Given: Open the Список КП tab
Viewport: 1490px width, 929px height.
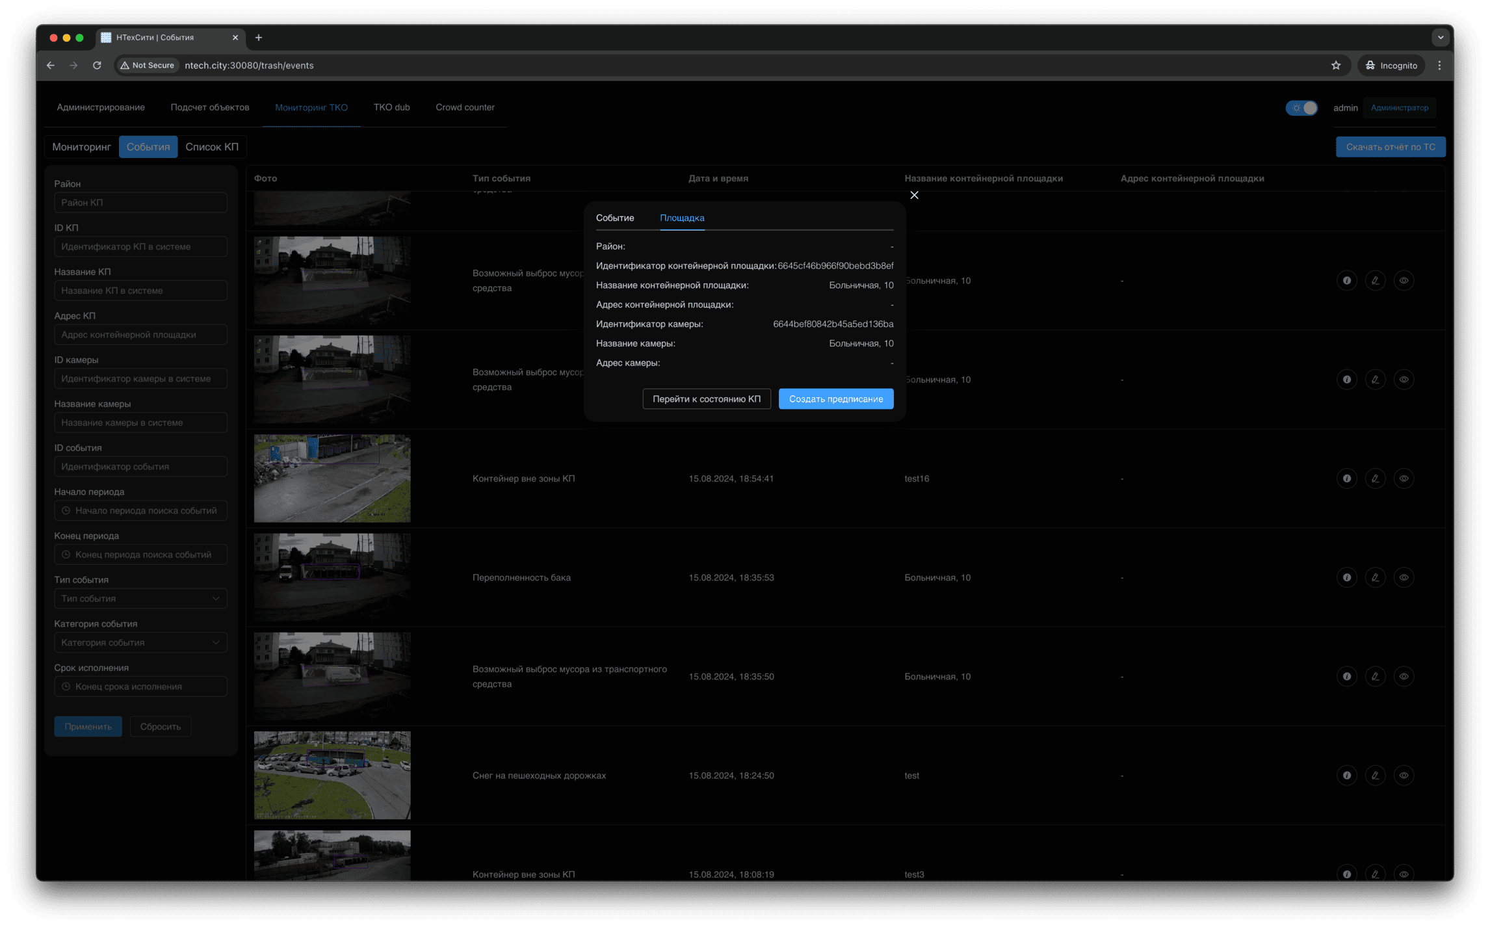Looking at the screenshot, I should tap(211, 147).
